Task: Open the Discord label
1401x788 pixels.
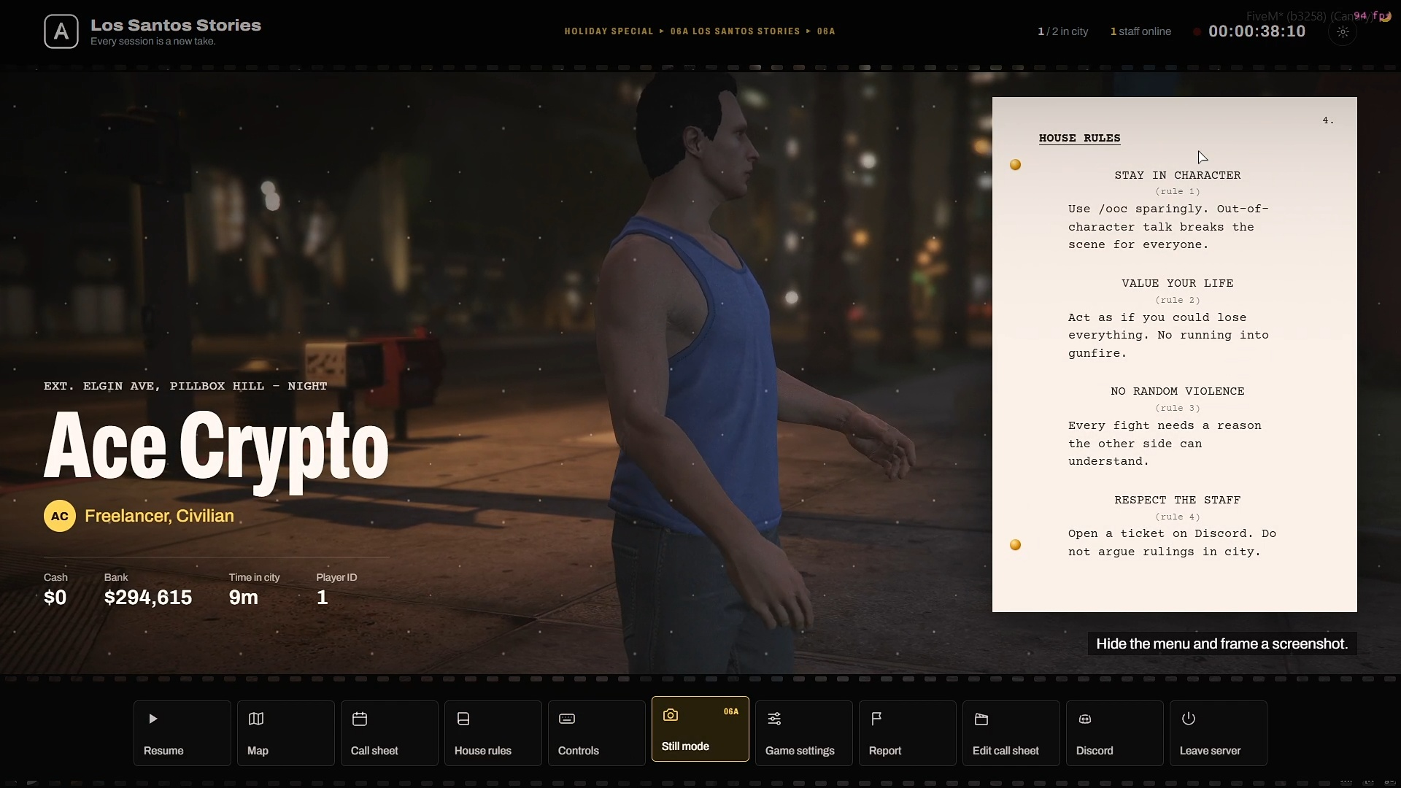Action: click(1095, 751)
